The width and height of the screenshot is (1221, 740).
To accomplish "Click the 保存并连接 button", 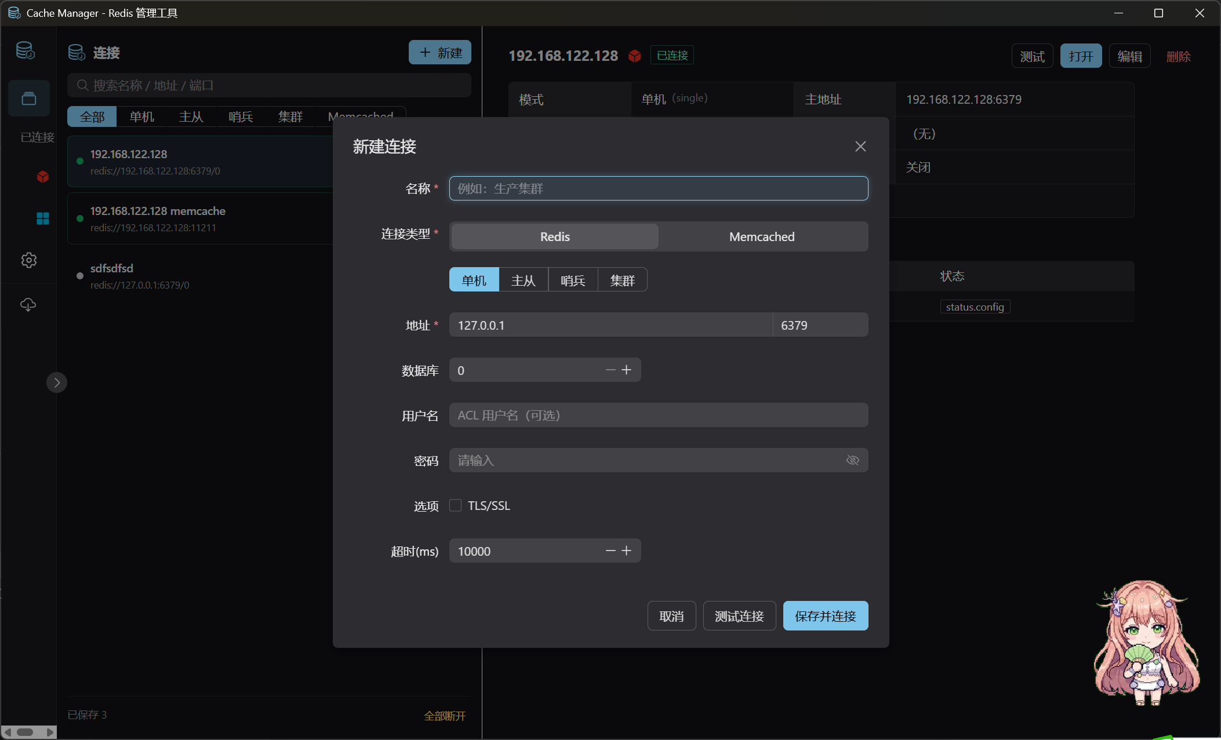I will 826,616.
